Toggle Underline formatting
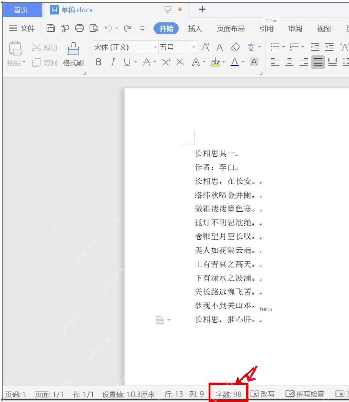Image resolution: width=349 pixels, height=402 pixels. click(127, 62)
